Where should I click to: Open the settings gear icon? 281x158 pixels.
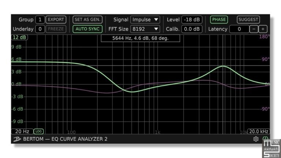point(256,139)
